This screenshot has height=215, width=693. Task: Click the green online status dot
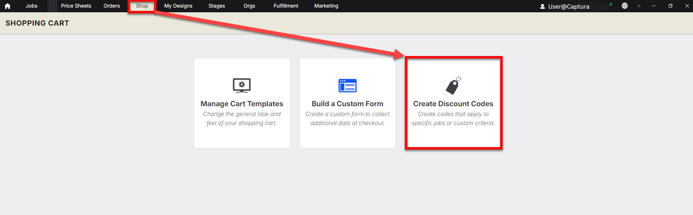(x=611, y=4)
